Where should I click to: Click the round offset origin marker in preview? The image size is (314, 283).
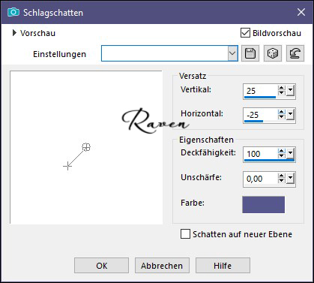coord(86,147)
